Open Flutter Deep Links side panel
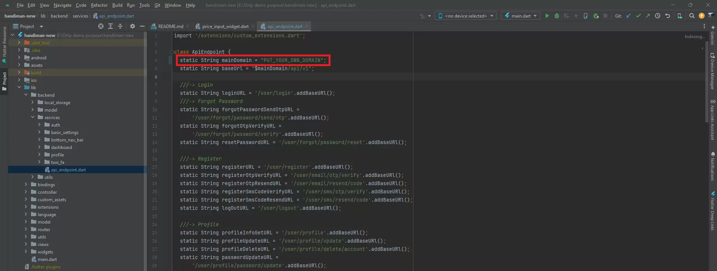Viewport: 717px width, 271px height. click(713, 211)
